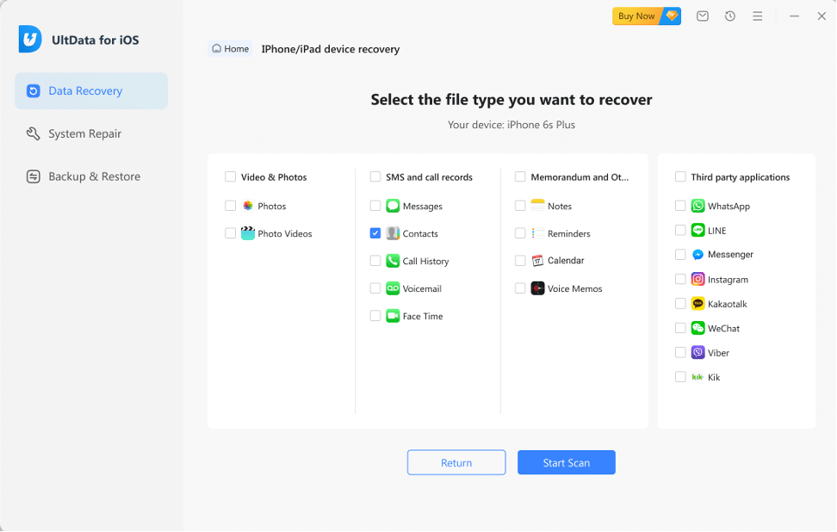
Task: Click the Viber icon in the app list
Action: pyautogui.click(x=697, y=352)
